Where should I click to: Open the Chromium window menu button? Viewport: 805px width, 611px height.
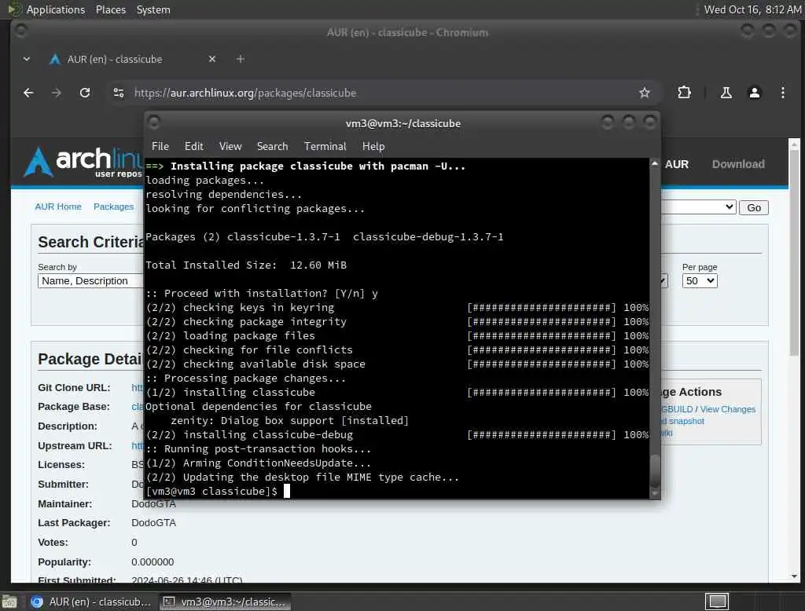pos(20,31)
